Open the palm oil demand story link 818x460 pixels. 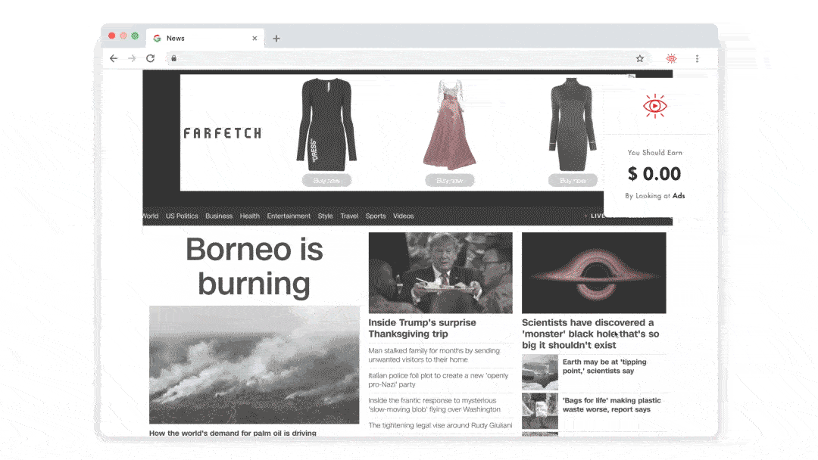[x=233, y=433]
